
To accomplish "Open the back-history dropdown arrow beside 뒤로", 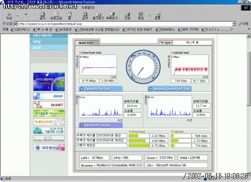I will coord(18,16).
